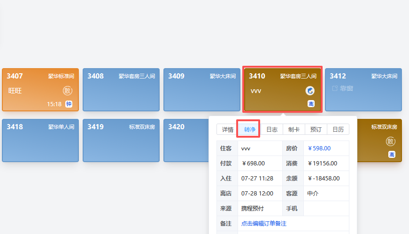Viewport: 409px width, 234px height.
Task: Open the 详情 tab in the popup
Action: [228, 129]
